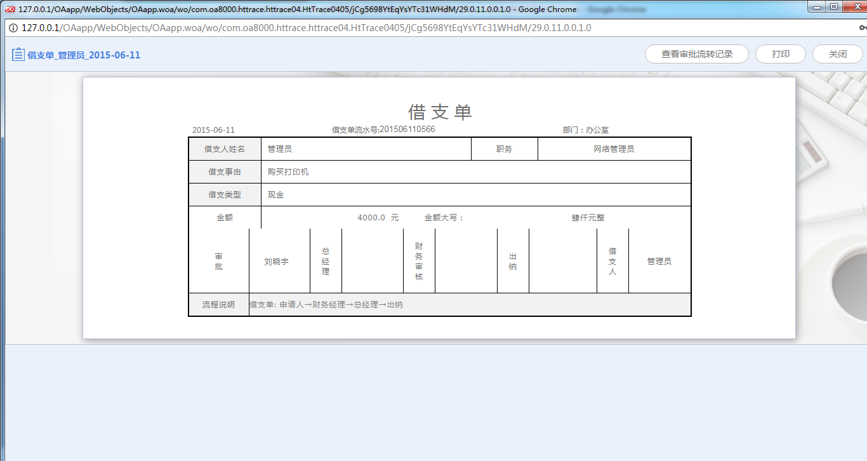Click the 管理员 borrower signature cell
The image size is (867, 461).
pyautogui.click(x=659, y=260)
